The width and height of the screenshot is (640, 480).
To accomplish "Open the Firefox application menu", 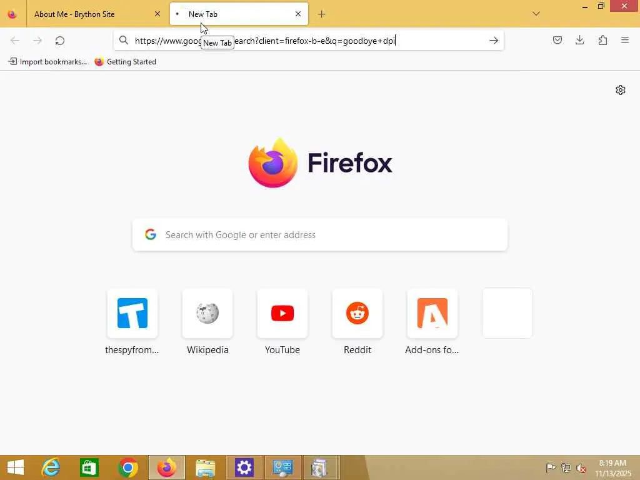I will [x=625, y=40].
